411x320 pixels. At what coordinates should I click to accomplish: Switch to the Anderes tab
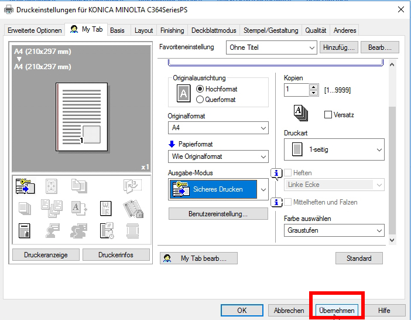[345, 30]
